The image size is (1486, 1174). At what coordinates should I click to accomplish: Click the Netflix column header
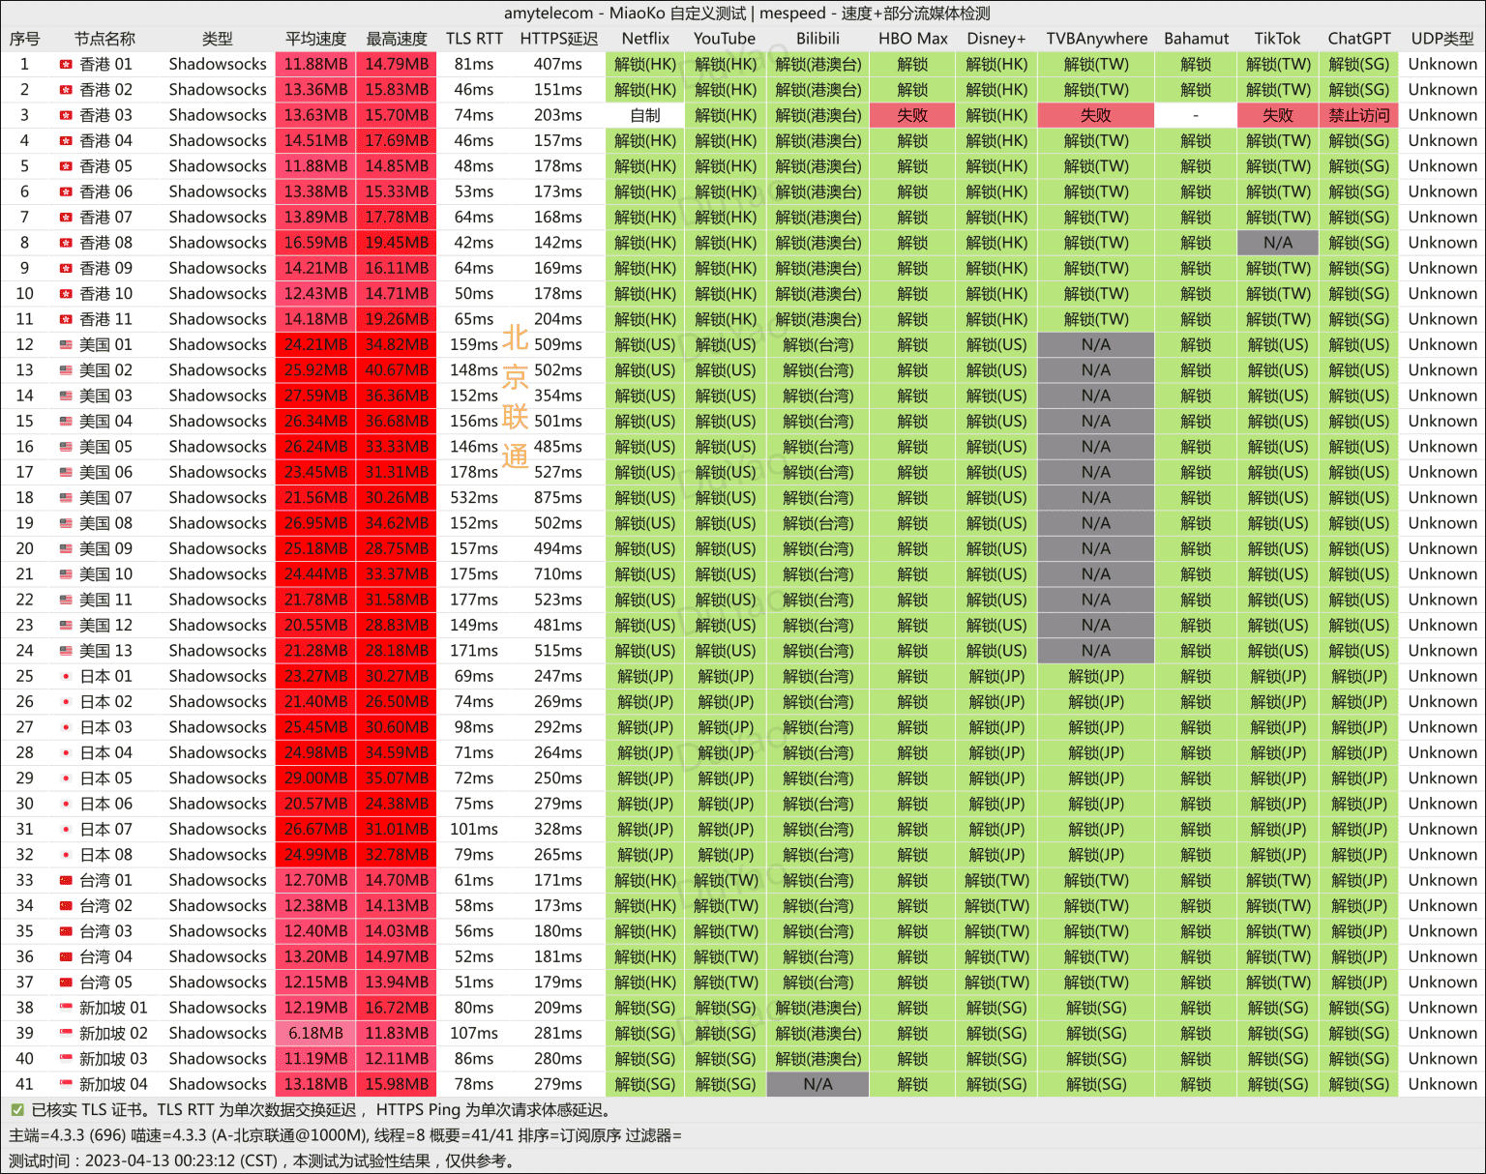coord(645,39)
